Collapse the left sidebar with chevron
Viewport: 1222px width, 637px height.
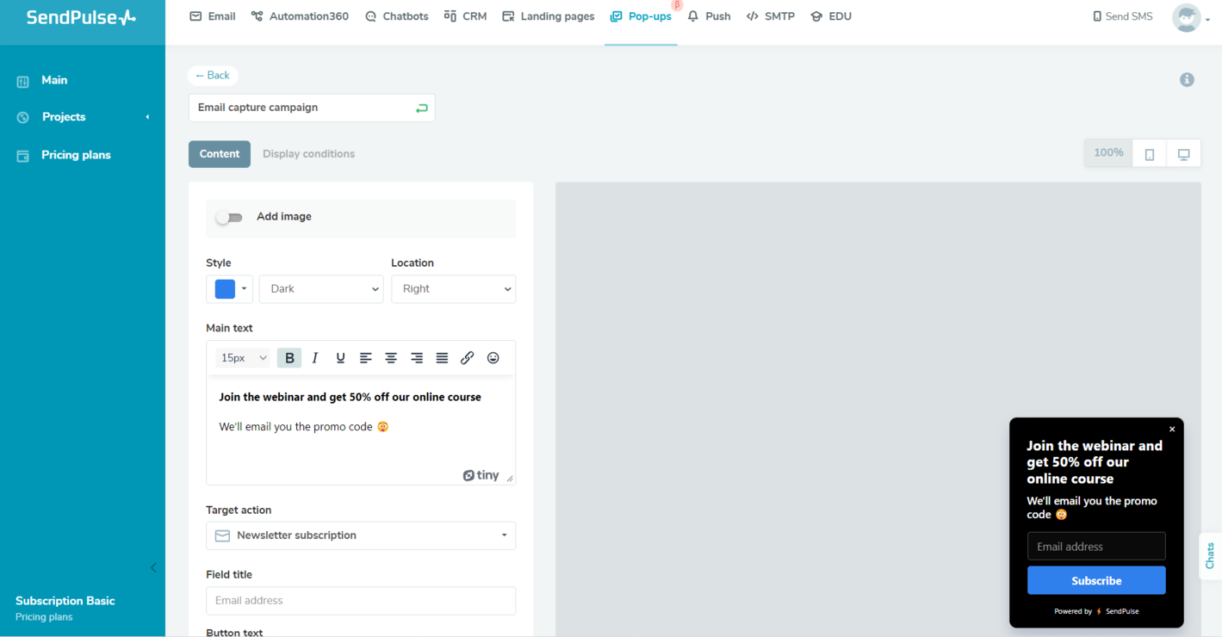coord(153,567)
